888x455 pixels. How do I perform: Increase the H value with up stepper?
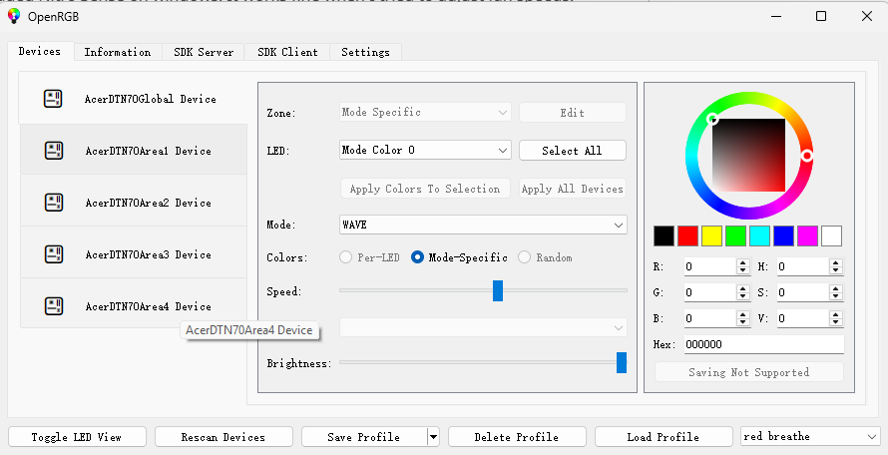tap(836, 262)
